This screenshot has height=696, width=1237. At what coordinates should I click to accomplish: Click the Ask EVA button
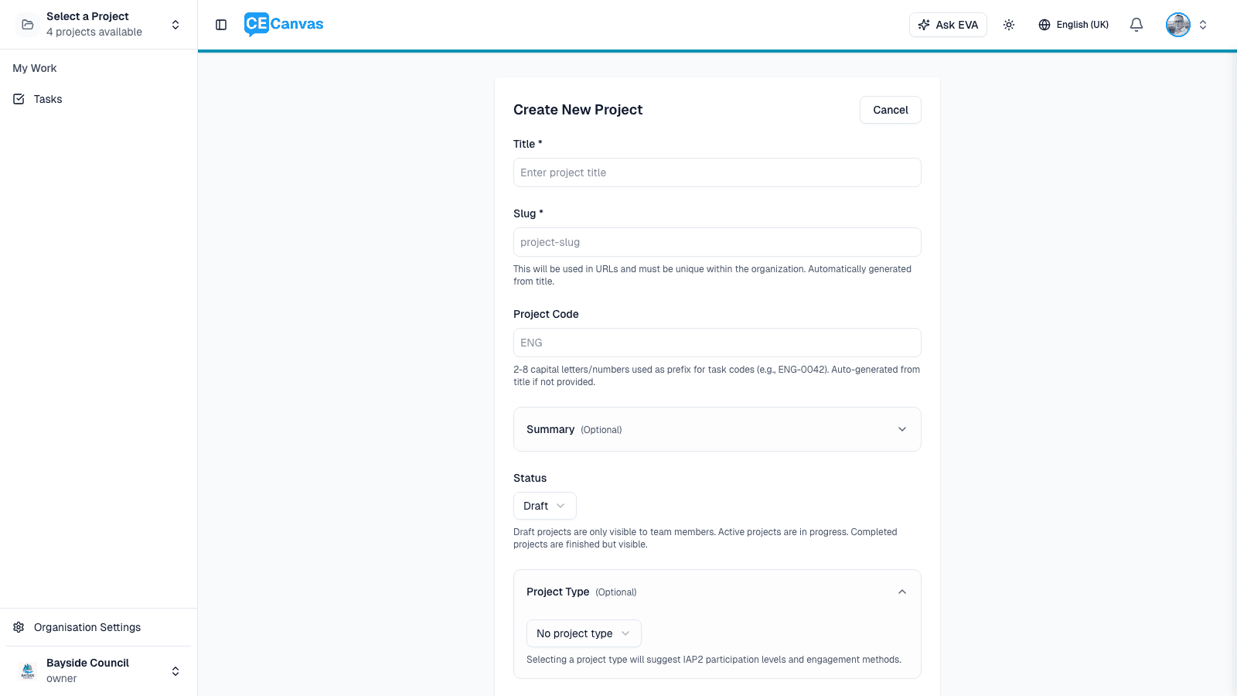point(948,24)
